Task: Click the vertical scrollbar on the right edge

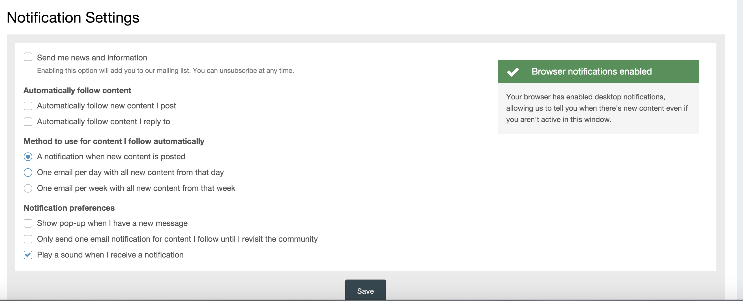Action: (x=740, y=144)
